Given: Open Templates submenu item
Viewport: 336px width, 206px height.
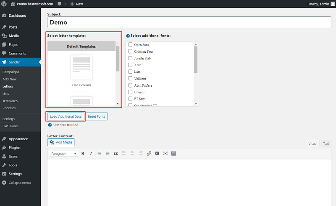Looking at the screenshot, I should pyautogui.click(x=10, y=101).
